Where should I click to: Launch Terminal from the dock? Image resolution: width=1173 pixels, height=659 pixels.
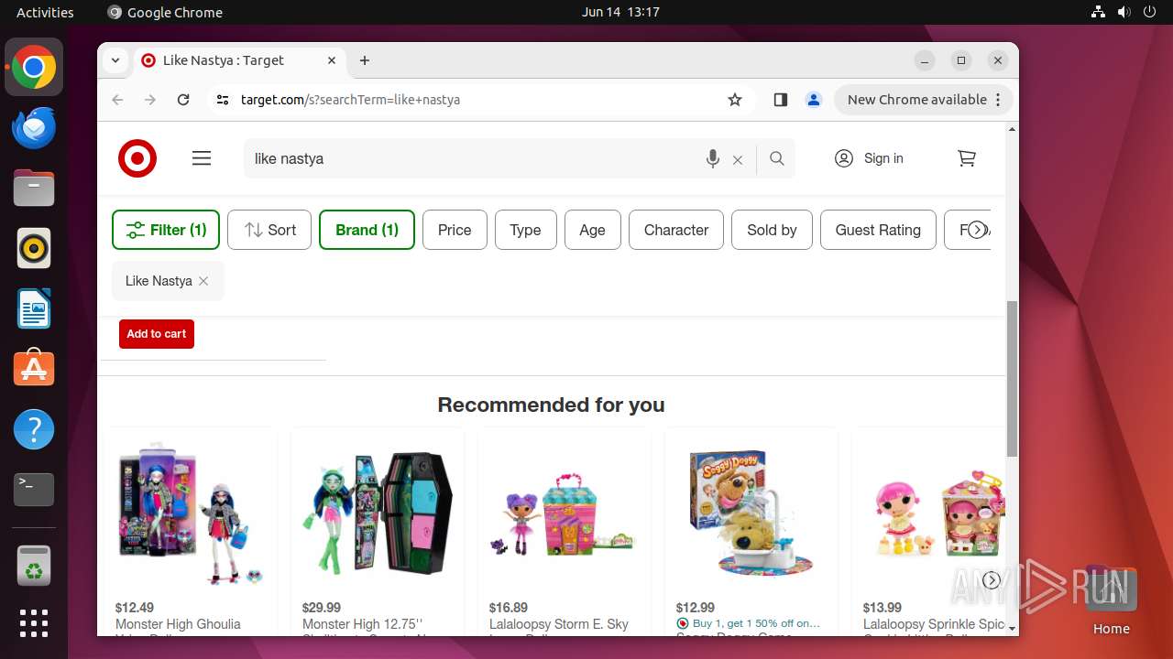(34, 490)
